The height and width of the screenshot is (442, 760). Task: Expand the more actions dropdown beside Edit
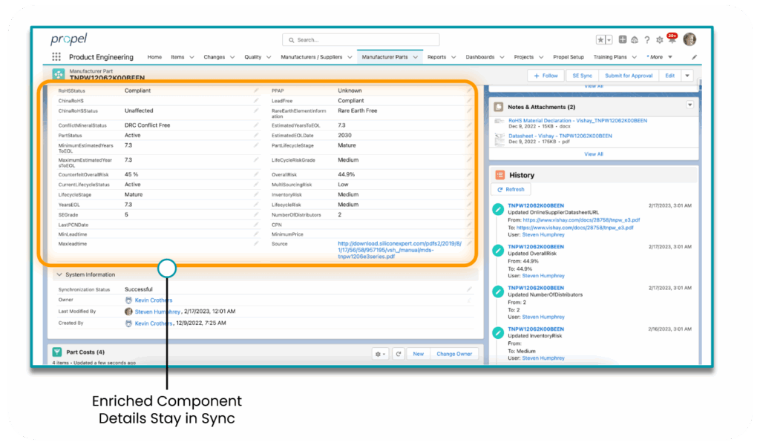click(x=687, y=76)
